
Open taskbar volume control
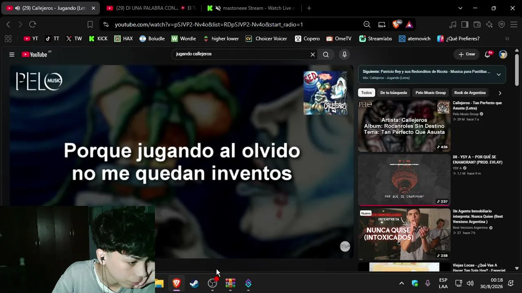(470, 283)
